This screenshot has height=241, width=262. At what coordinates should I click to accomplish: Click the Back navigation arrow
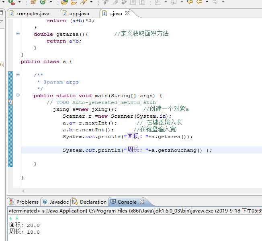tap(199, 2)
